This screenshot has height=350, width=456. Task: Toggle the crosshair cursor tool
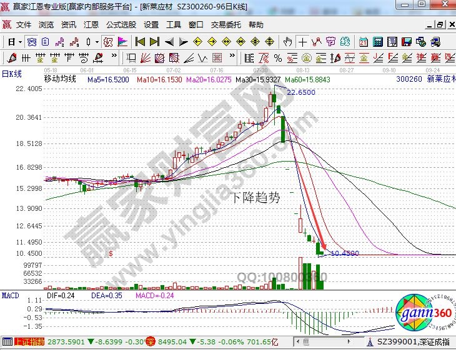pyautogui.click(x=303, y=42)
